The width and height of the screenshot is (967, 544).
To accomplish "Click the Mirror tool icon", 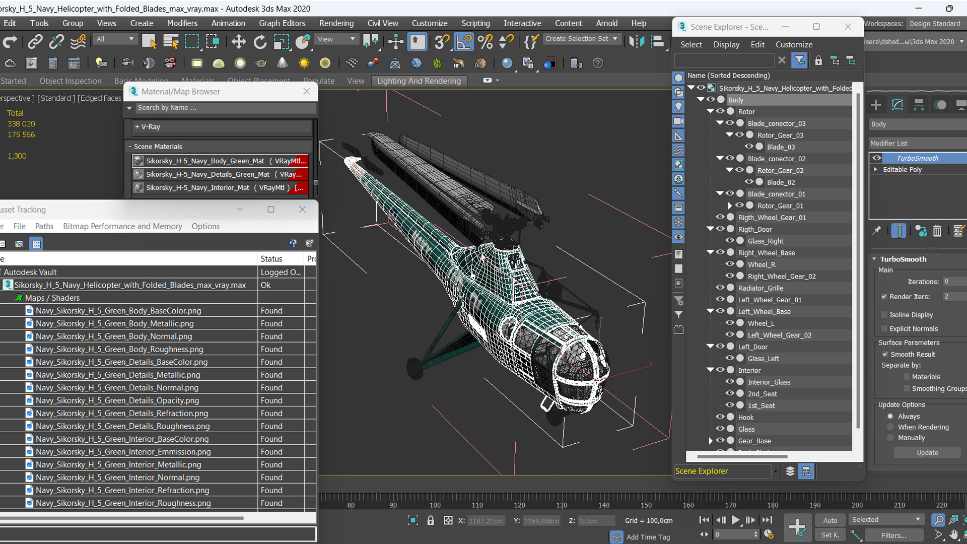I will click(x=637, y=42).
